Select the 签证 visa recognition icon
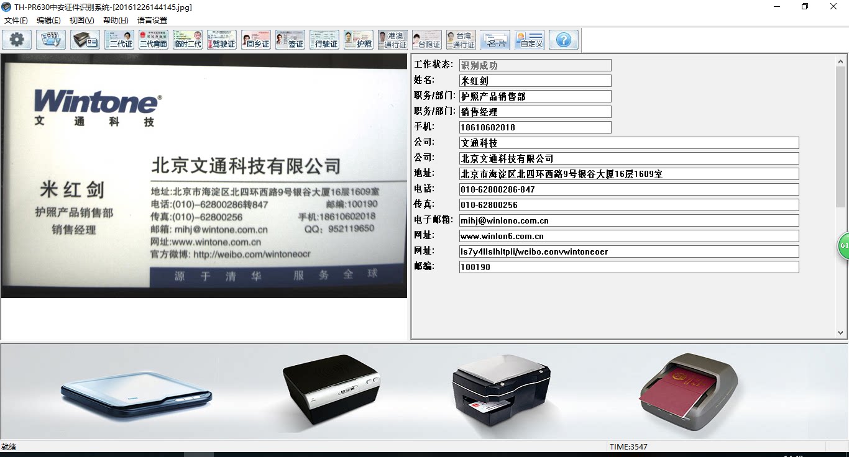849x457 pixels. [x=290, y=40]
